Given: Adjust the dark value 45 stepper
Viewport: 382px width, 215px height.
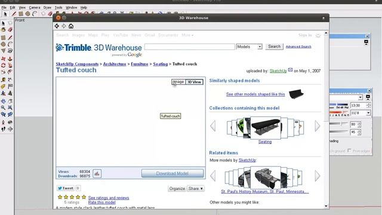Looking at the screenshot, I should pyautogui.click(x=359, y=132).
